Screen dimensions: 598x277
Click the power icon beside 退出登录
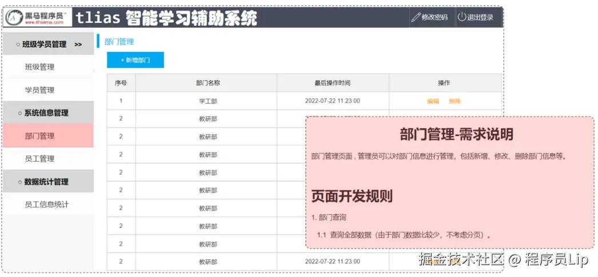tap(461, 17)
